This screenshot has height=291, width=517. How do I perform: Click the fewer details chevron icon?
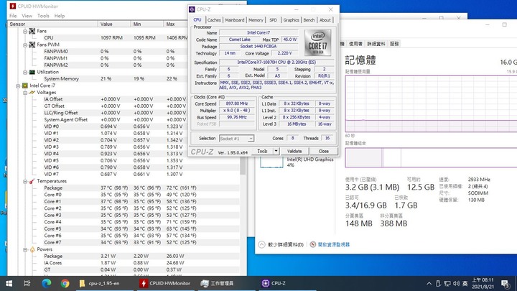pyautogui.click(x=261, y=244)
